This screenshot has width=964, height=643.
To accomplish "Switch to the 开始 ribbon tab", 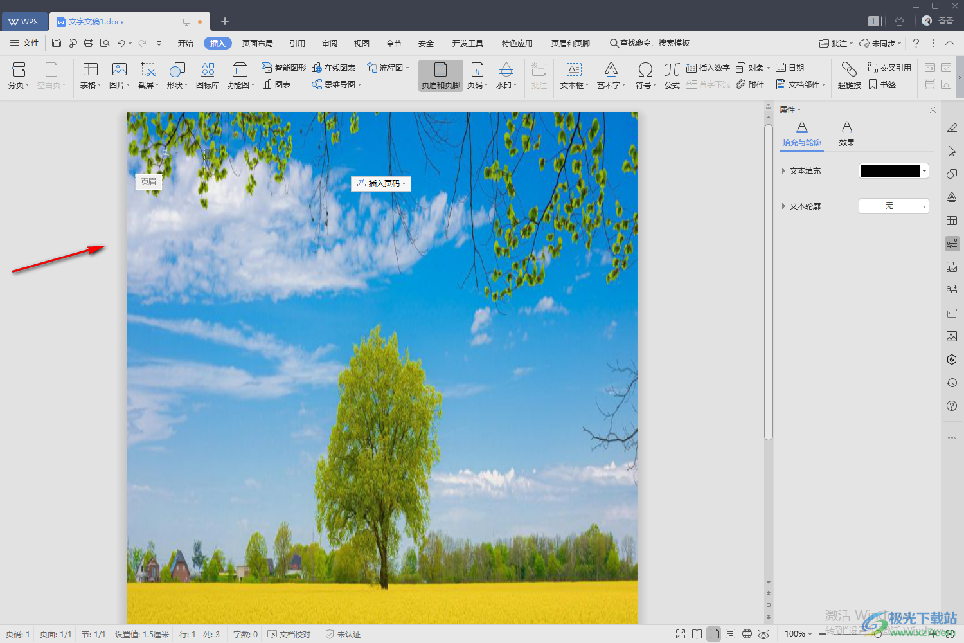I will tap(186, 43).
